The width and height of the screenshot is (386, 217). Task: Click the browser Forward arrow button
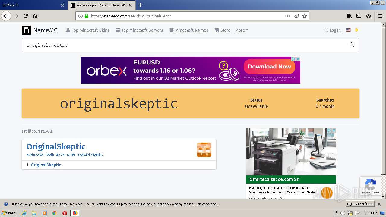[16, 16]
